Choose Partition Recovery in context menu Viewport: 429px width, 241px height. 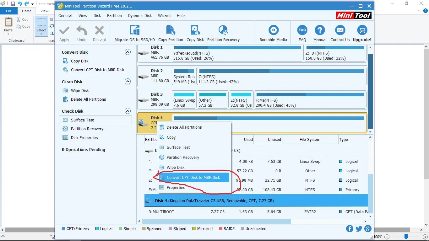[194, 158]
